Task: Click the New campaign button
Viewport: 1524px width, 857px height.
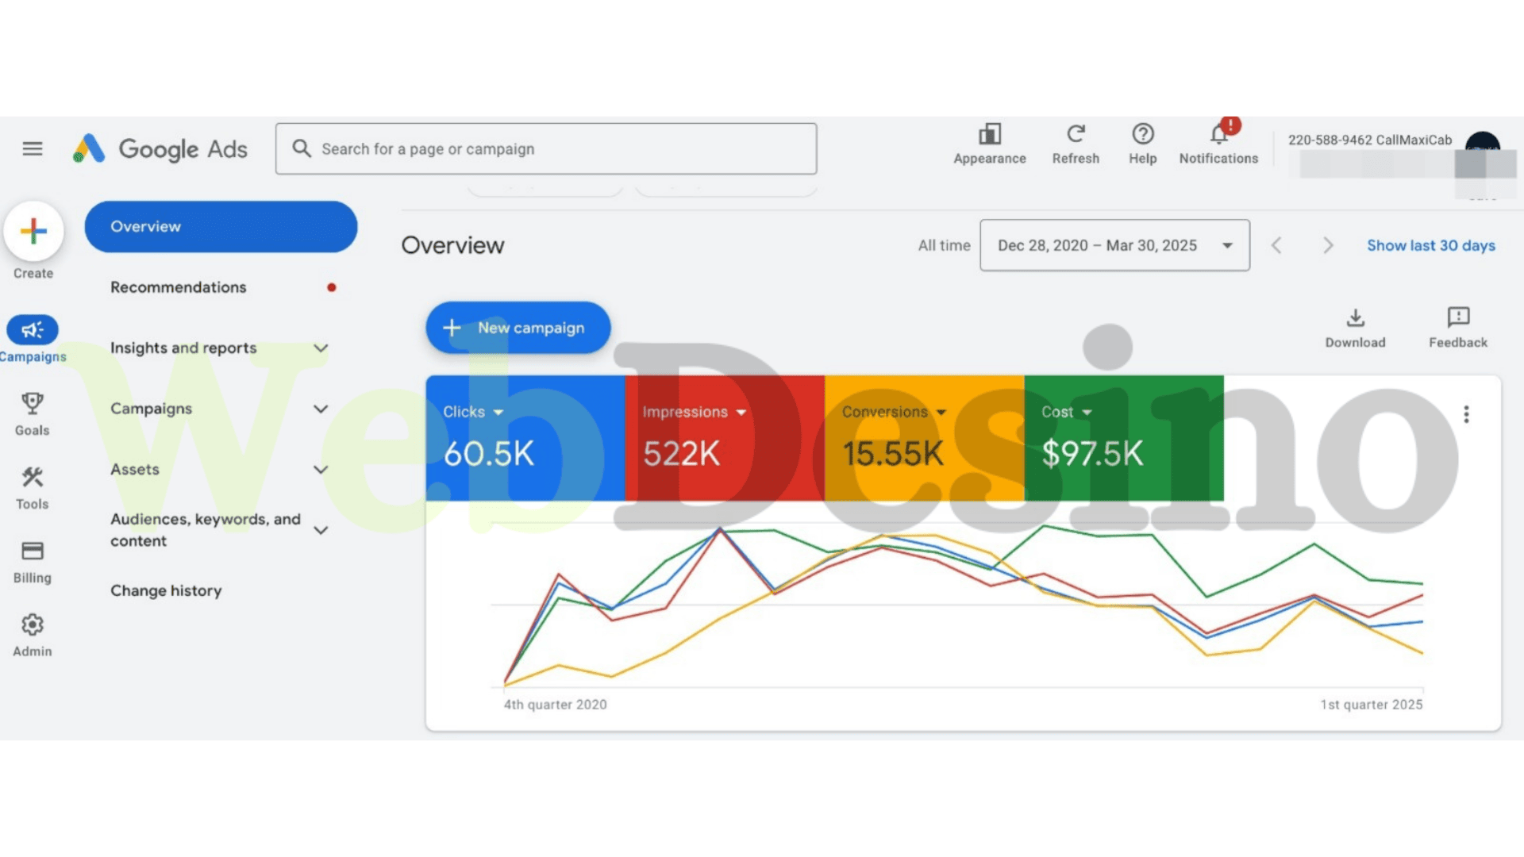Action: [x=518, y=328]
